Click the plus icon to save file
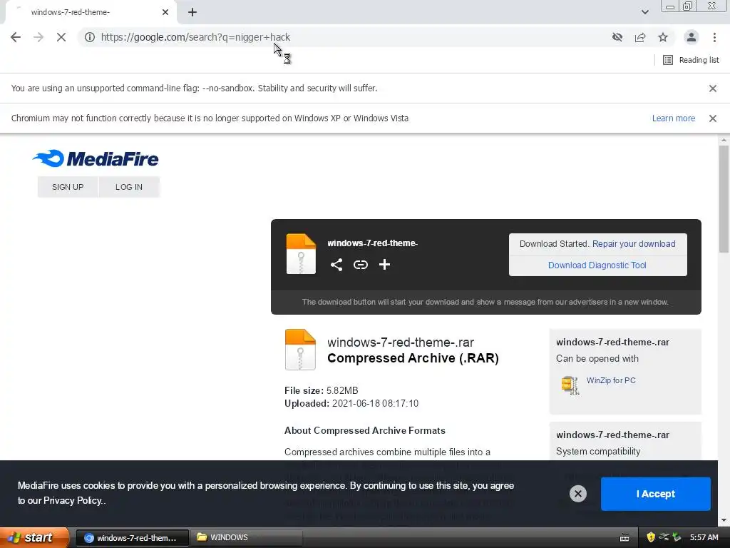The height and width of the screenshot is (548, 730). pyautogui.click(x=384, y=265)
